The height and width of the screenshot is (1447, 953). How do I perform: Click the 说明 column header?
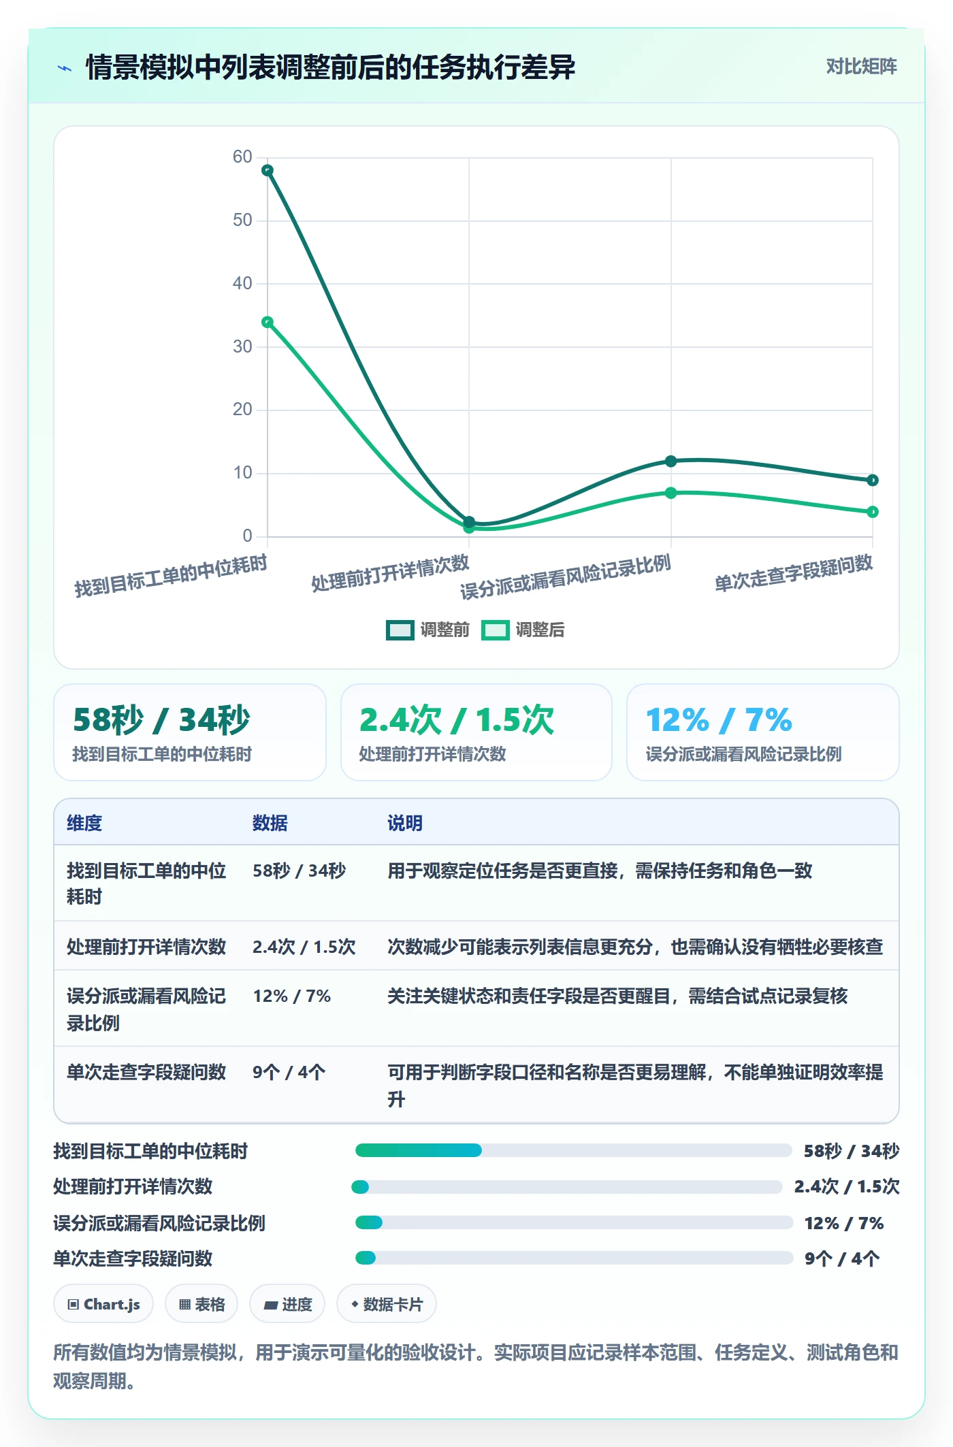coord(405,823)
